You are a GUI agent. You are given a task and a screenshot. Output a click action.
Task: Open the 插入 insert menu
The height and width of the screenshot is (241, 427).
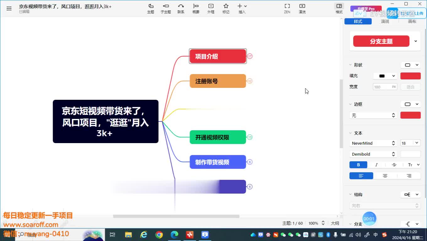242,8
